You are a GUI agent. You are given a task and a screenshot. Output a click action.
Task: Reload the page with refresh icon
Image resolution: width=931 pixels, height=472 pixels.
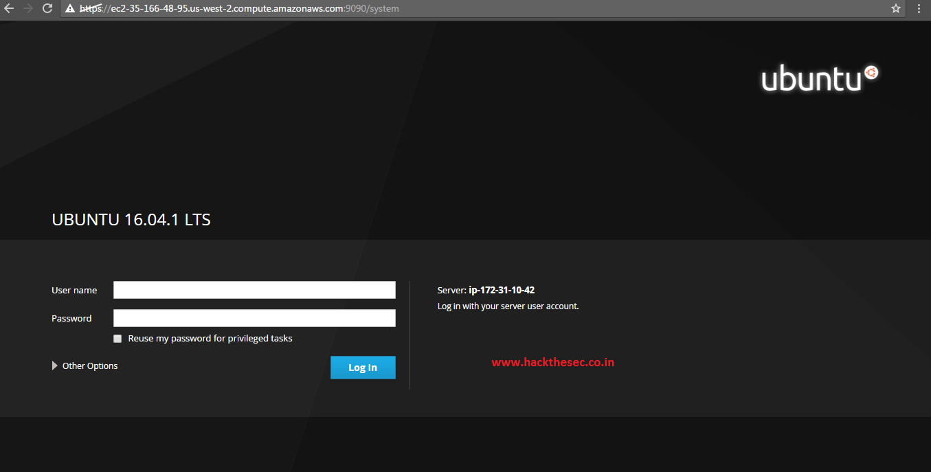(47, 9)
